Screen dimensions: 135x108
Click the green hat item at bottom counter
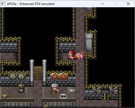pyautogui.click(x=46, y=105)
